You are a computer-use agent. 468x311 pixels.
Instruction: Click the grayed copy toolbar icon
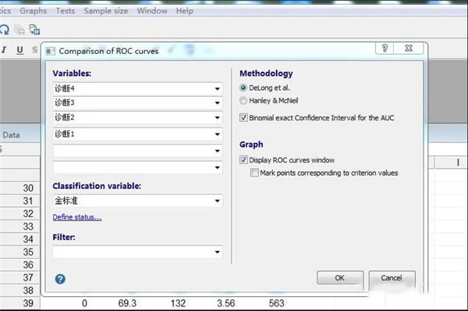click(19, 30)
